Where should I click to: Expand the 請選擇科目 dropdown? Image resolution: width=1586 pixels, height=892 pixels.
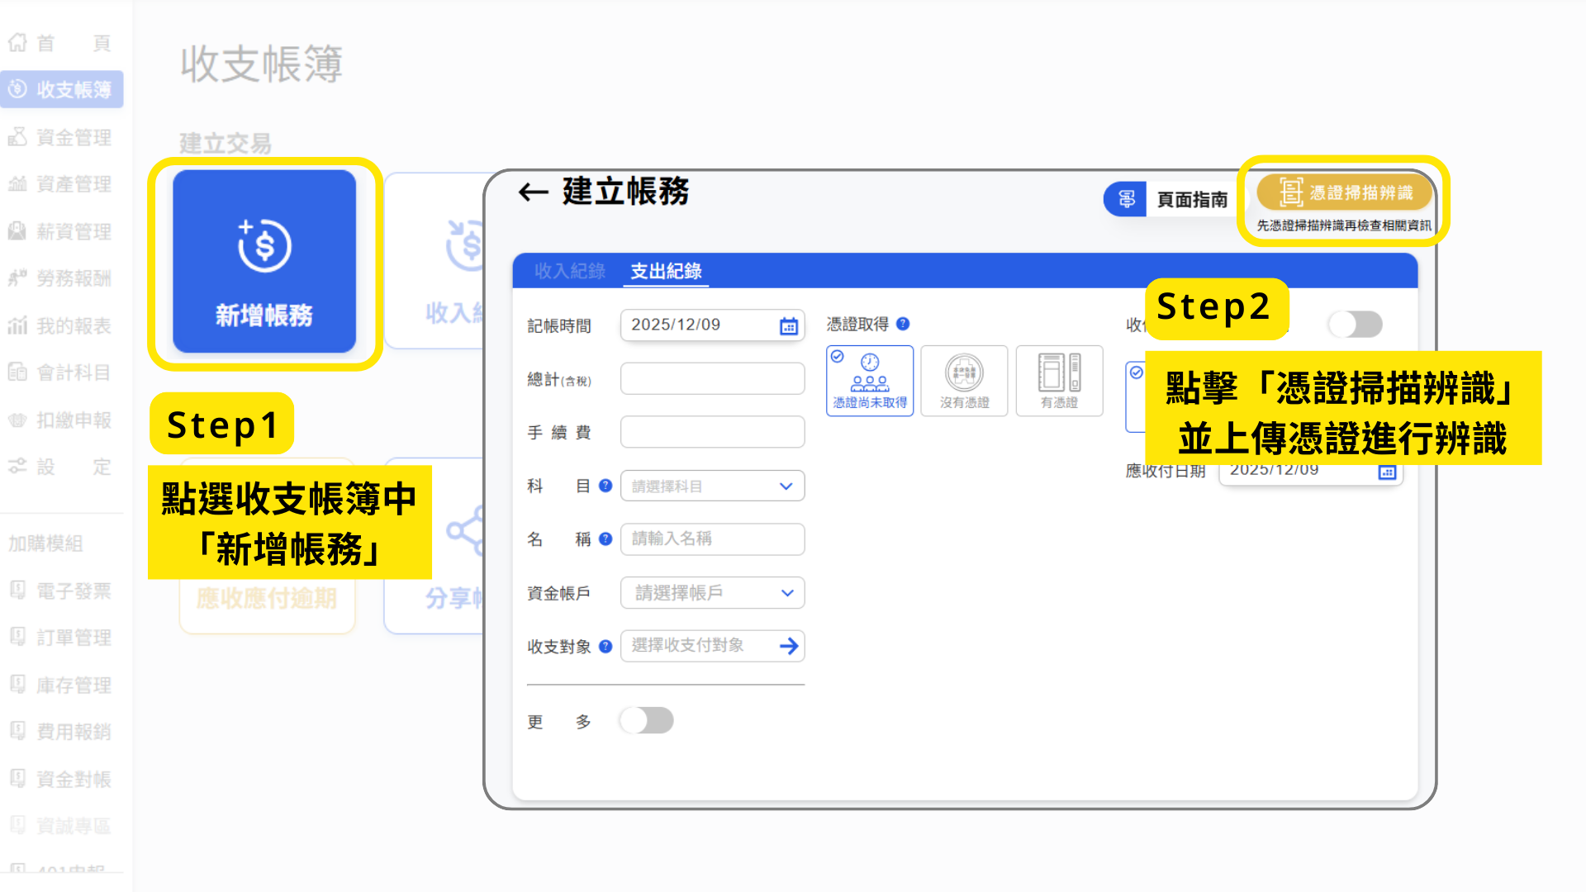coord(712,486)
